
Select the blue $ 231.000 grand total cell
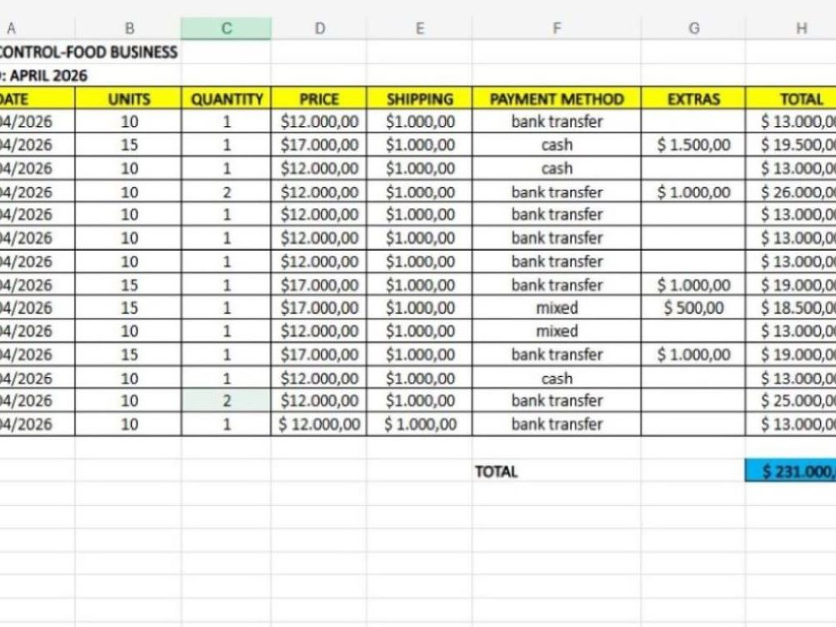tap(791, 471)
